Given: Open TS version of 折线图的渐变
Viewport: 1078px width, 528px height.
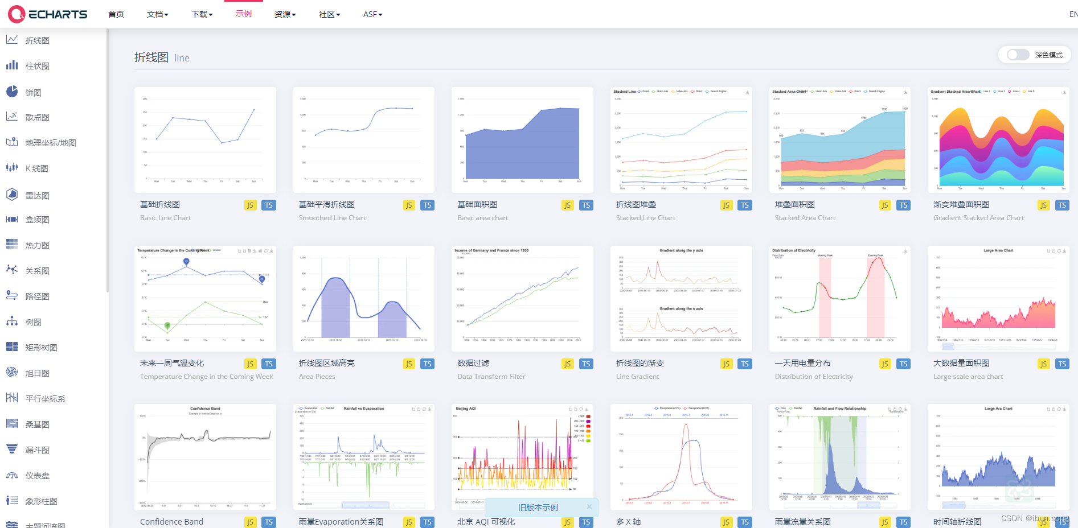Looking at the screenshot, I should 745,364.
